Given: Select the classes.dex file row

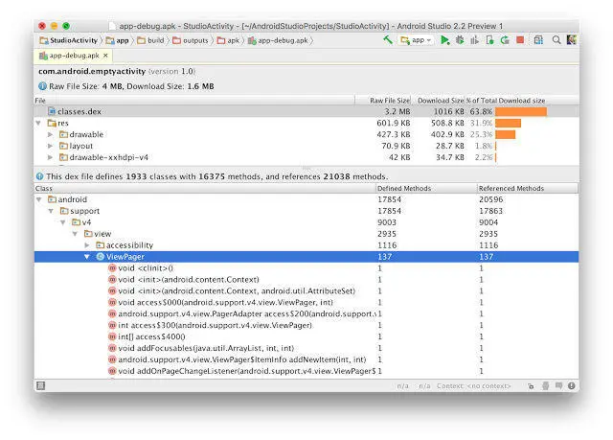Looking at the screenshot, I should (306, 111).
